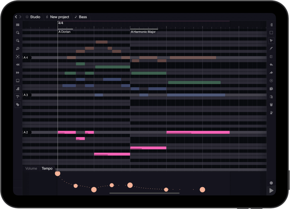Click the trash can delete icon
The image size is (290, 209).
click(271, 105)
